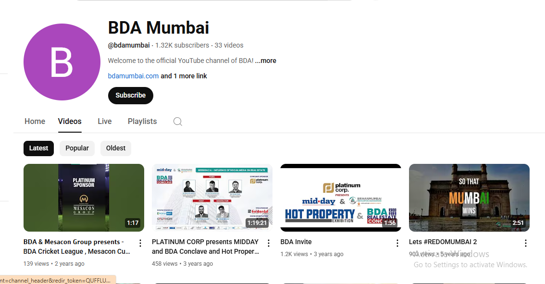Image resolution: width=545 pixels, height=284 pixels.
Task: Play the Platinum Sponsor Mesacon thumbnail video
Action: (84, 198)
